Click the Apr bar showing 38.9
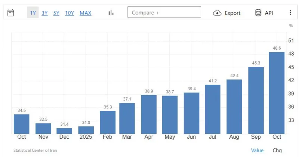 point(149,114)
